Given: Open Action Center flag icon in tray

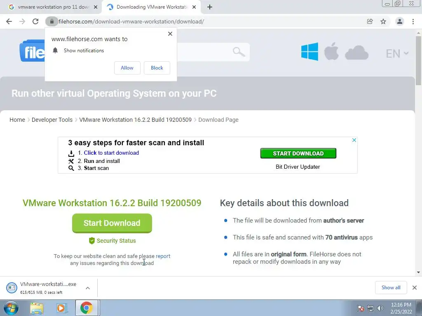Looking at the screenshot, I should coord(361,308).
